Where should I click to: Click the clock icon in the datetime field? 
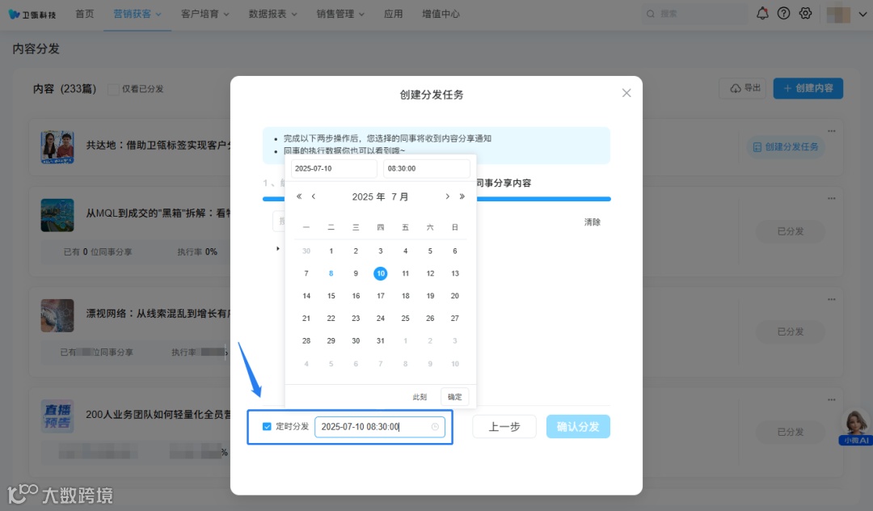pos(435,427)
